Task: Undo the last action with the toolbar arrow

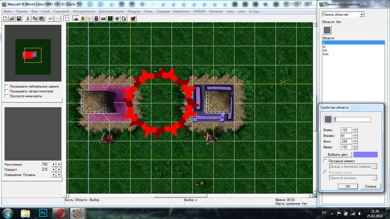Action: tap(51, 19)
